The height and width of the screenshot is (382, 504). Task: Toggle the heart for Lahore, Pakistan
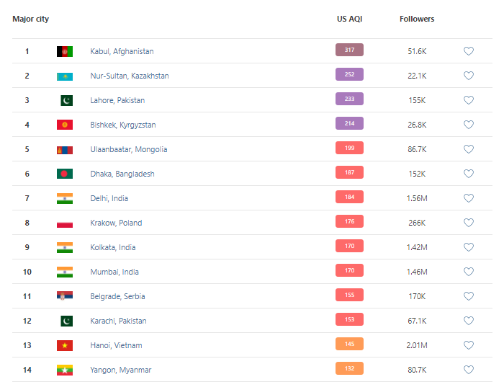[468, 100]
